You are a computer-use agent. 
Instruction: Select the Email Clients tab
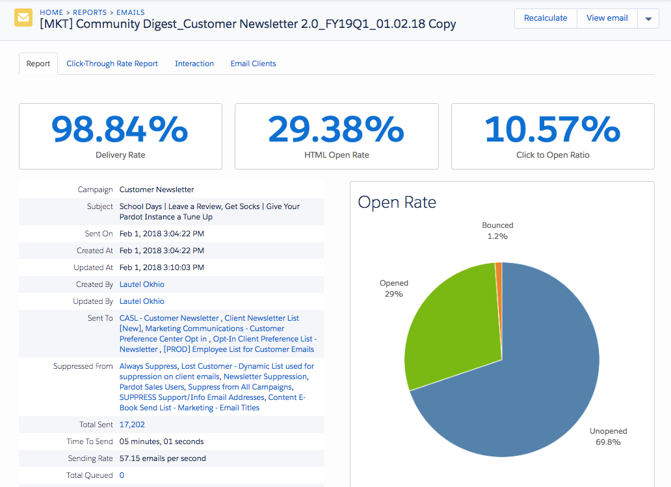[x=253, y=63]
